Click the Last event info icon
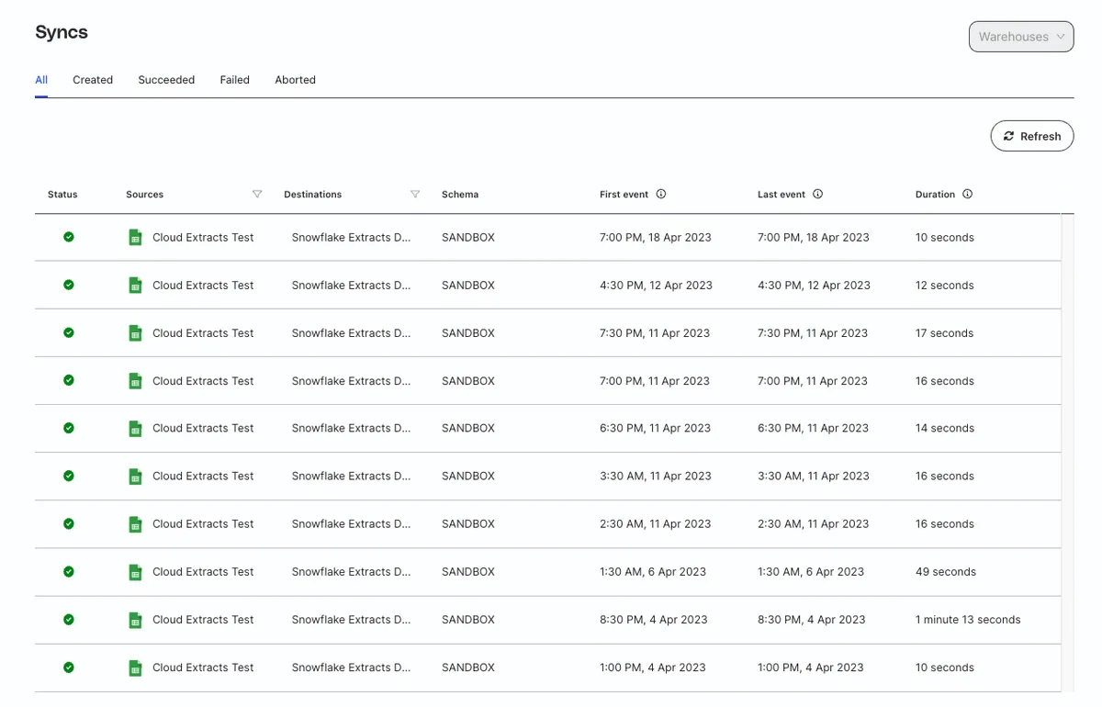Image resolution: width=1102 pixels, height=707 pixels. click(818, 194)
